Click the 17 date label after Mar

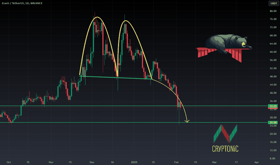(236, 162)
